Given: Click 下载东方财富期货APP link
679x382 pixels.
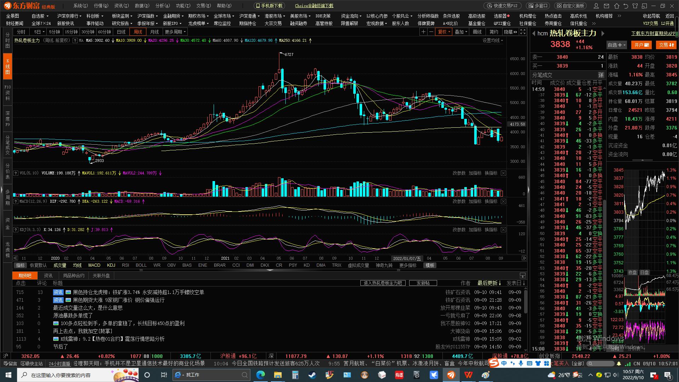Looking at the screenshot, I should coord(653,33).
